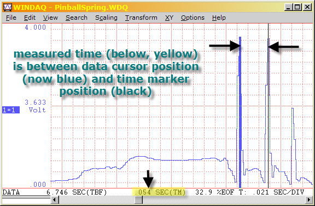Viewport: 315px width, 206px height.
Task: Maximize the WINDAQ window
Action: point(297,7)
